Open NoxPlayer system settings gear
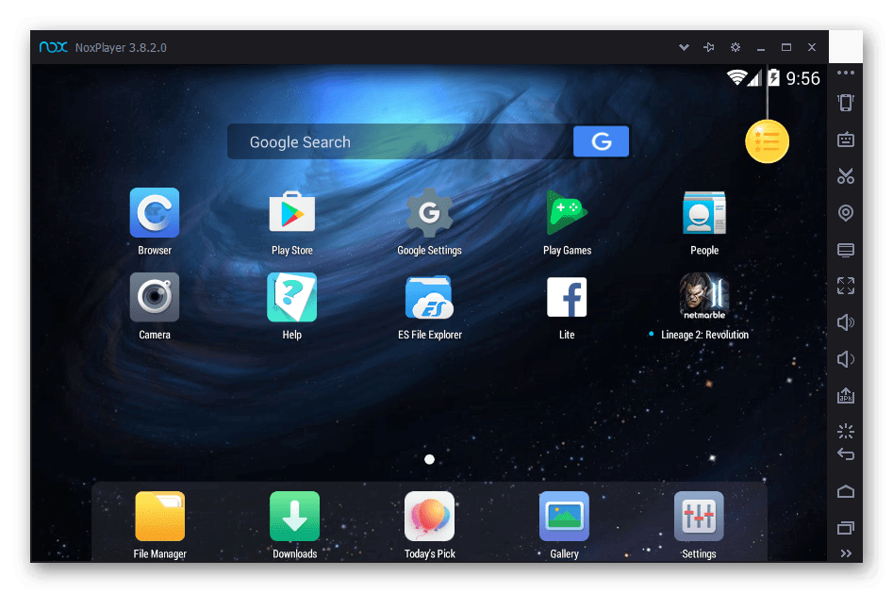Viewport: 893px width, 593px height. pos(736,47)
